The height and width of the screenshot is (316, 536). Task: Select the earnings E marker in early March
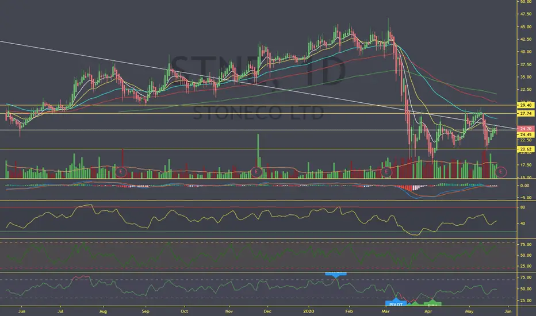pos(386,172)
